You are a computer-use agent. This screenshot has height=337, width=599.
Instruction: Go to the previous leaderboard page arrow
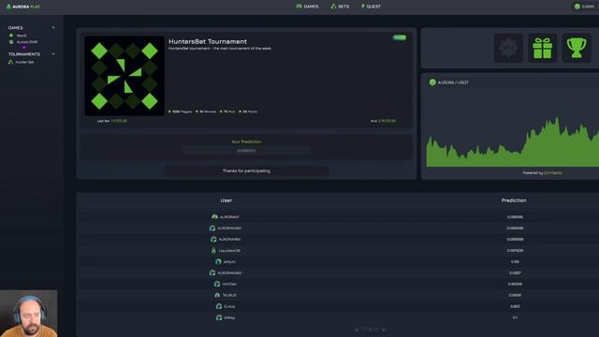click(x=357, y=330)
